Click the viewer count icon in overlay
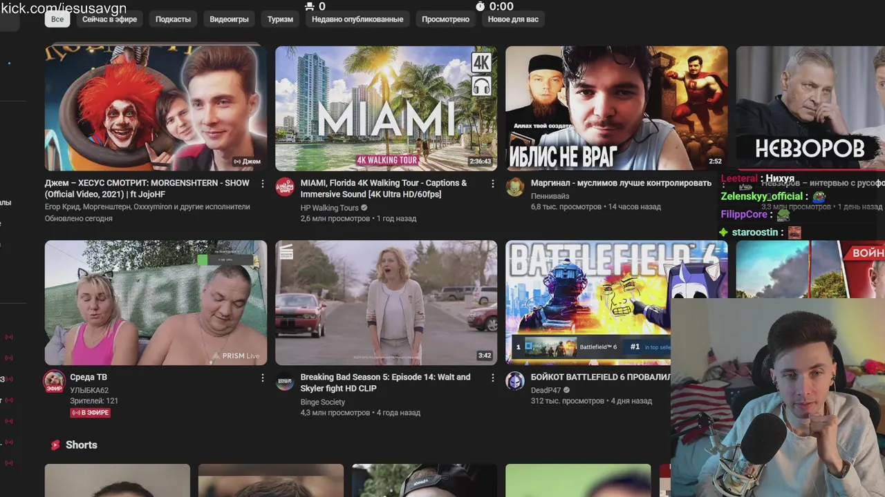The image size is (885, 497). click(x=309, y=6)
